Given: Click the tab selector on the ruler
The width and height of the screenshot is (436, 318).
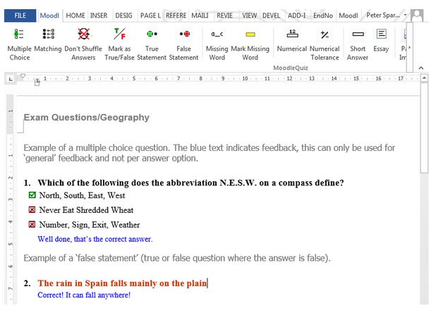Looking at the screenshot, I should click(11, 79).
